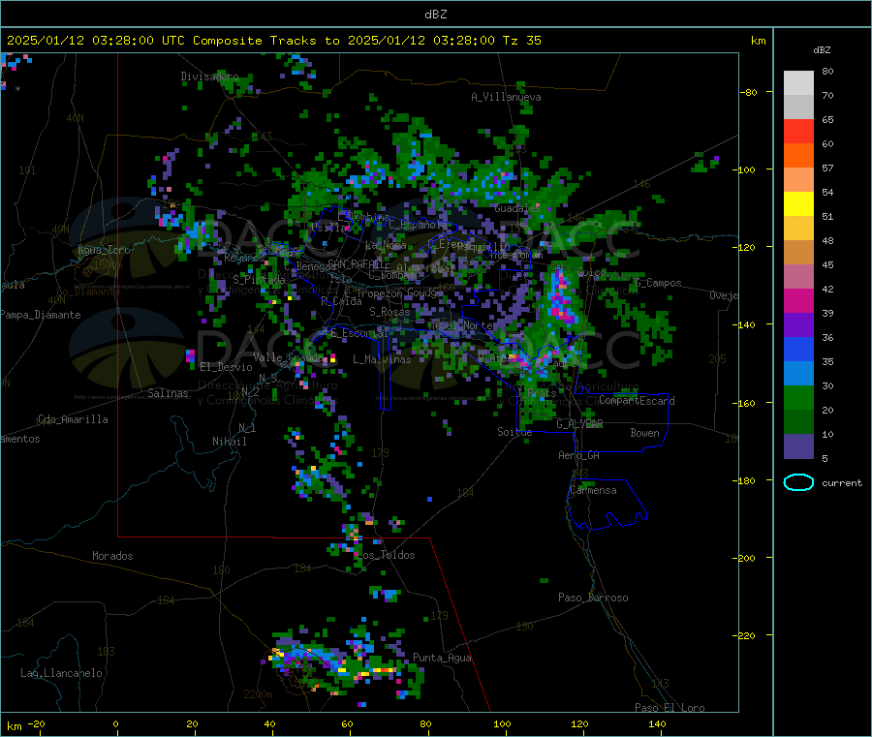Click the composite tracks timestamp header

[x=273, y=41]
